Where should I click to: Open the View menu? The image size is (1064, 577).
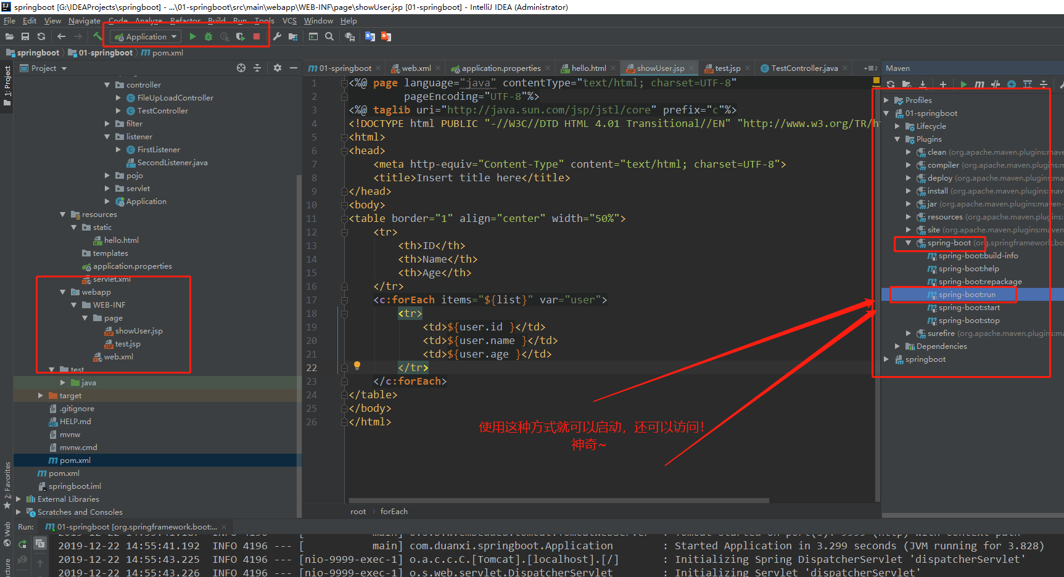click(x=52, y=21)
